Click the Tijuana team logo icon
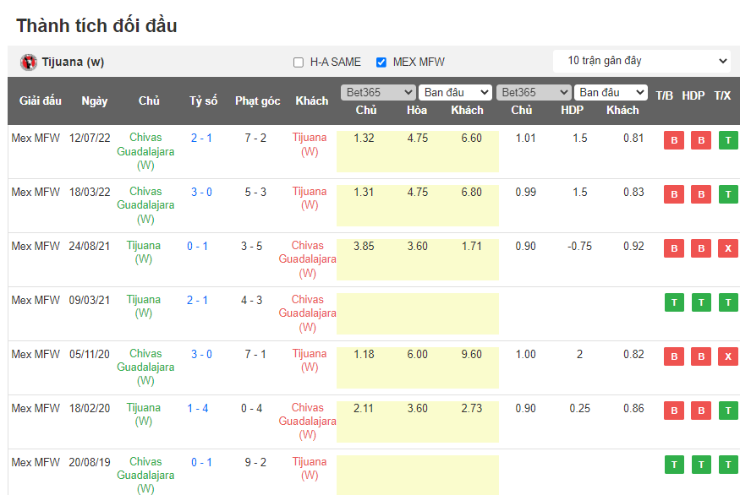 click(x=29, y=62)
